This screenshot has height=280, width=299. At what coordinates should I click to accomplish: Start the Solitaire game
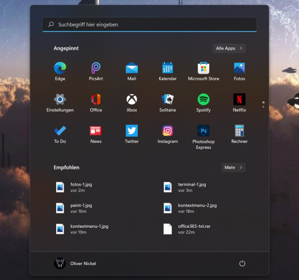pyautogui.click(x=168, y=102)
